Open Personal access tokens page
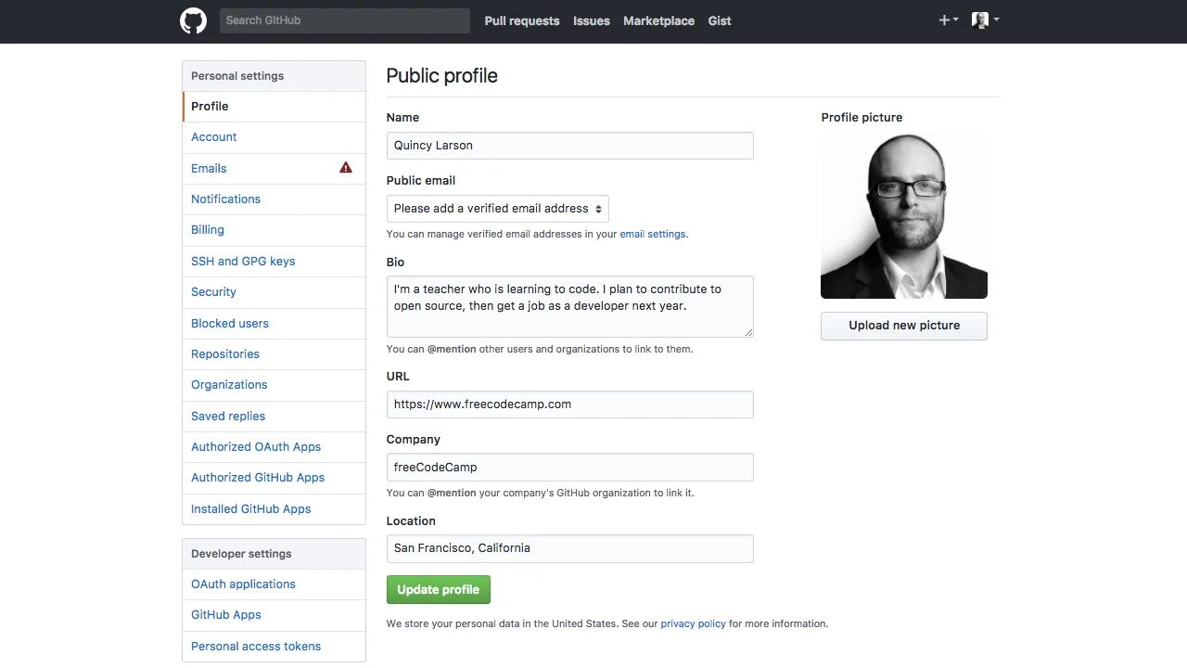Viewport: 1187px width, 668px height. pyautogui.click(x=256, y=646)
